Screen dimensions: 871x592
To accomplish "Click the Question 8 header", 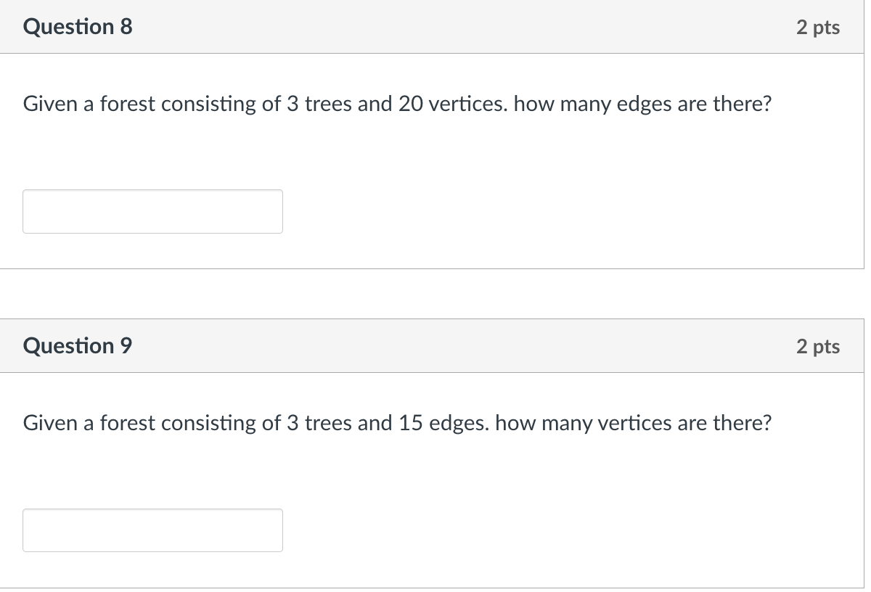I will point(77,26).
